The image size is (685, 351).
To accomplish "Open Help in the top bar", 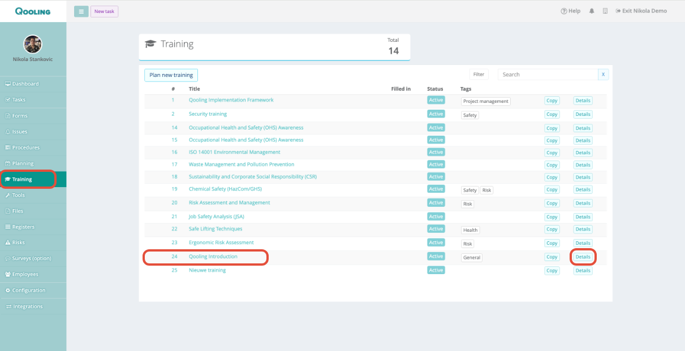I will coord(571,11).
